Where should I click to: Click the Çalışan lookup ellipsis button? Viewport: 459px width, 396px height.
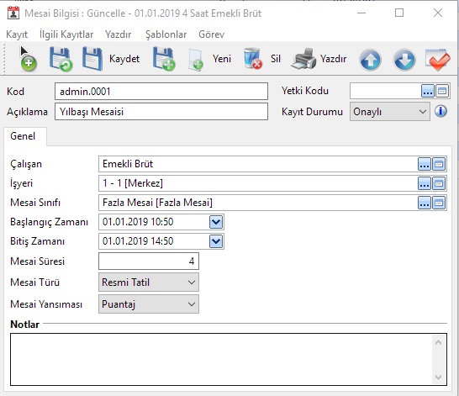(x=425, y=164)
